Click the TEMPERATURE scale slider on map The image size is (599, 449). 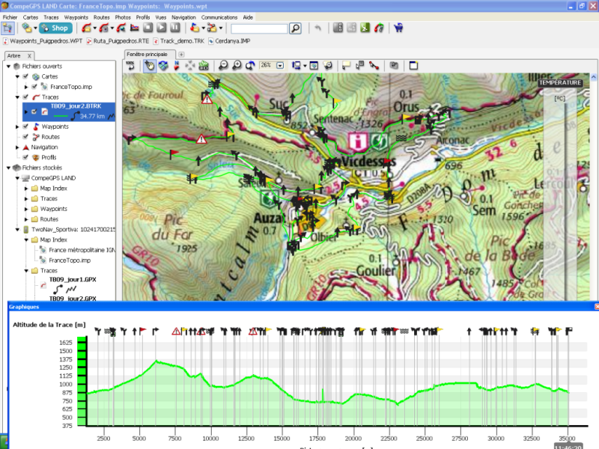point(565,201)
